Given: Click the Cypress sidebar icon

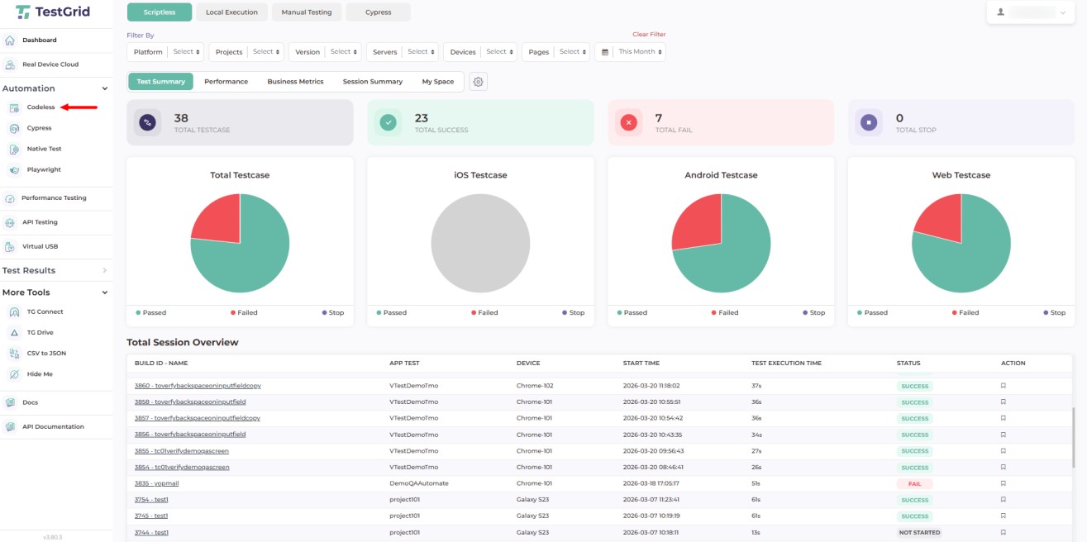Looking at the screenshot, I should coord(14,128).
